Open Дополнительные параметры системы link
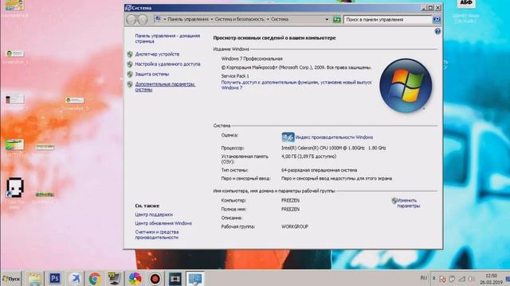This screenshot has height=286, width=510. (x=165, y=87)
